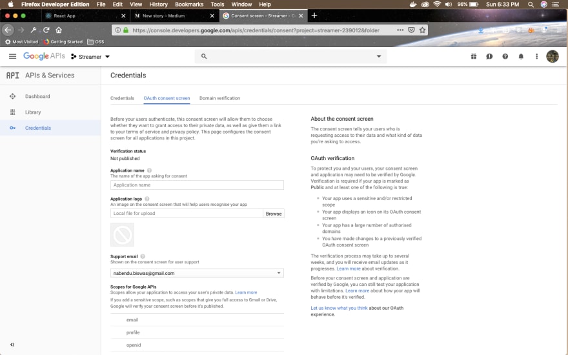This screenshot has height=355, width=568.
Task: Click Let us know what you think link
Action: [x=339, y=308]
